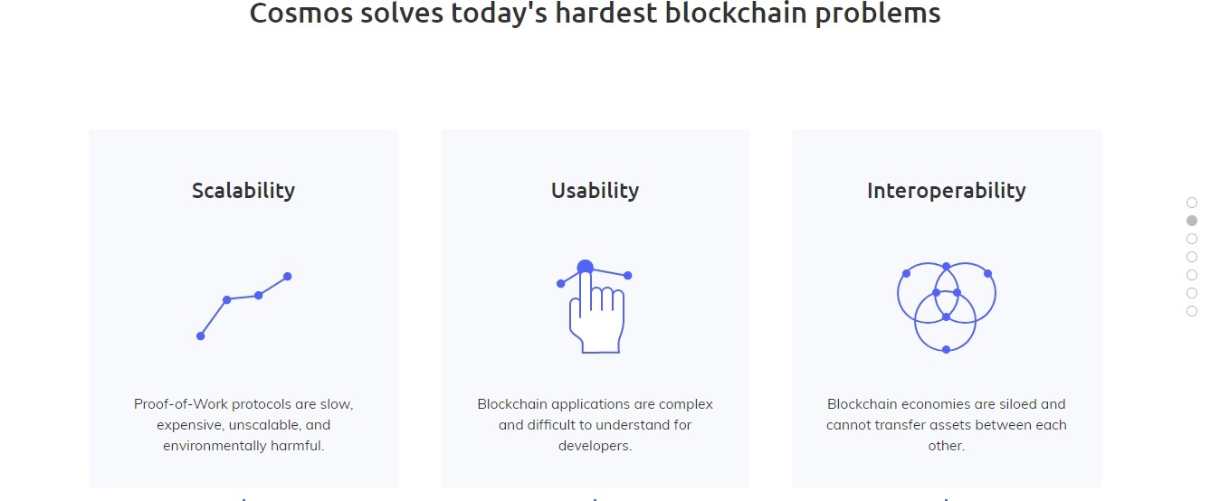Viewport: 1220px width, 501px height.
Task: Click the Blockchain applications are complex text
Action: pyautogui.click(x=595, y=425)
